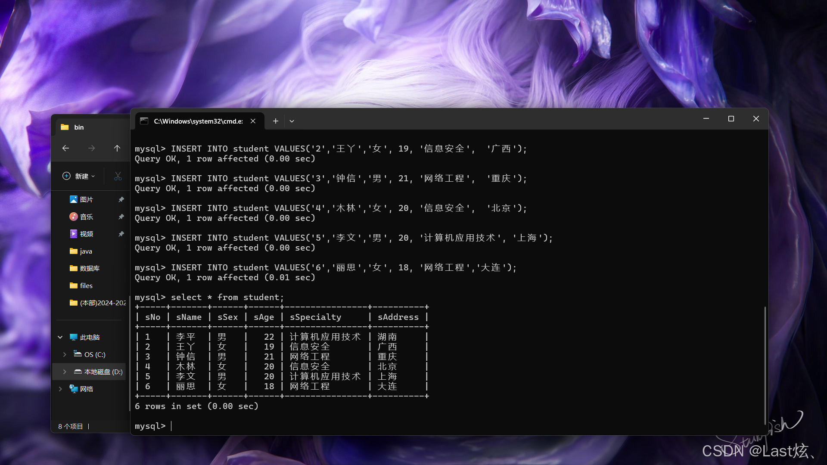This screenshot has width=827, height=465.
Task: Open 音乐 (Music) quick access folder
Action: tap(86, 217)
